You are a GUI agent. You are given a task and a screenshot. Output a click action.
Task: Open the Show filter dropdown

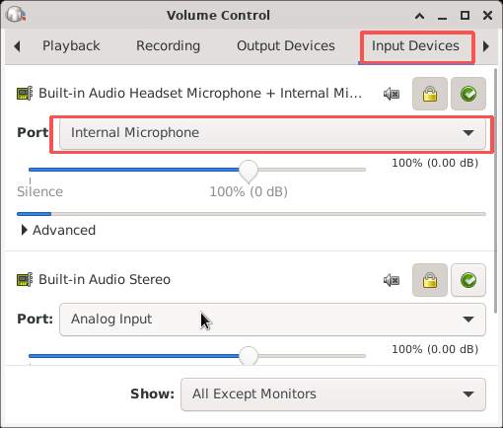pos(333,394)
